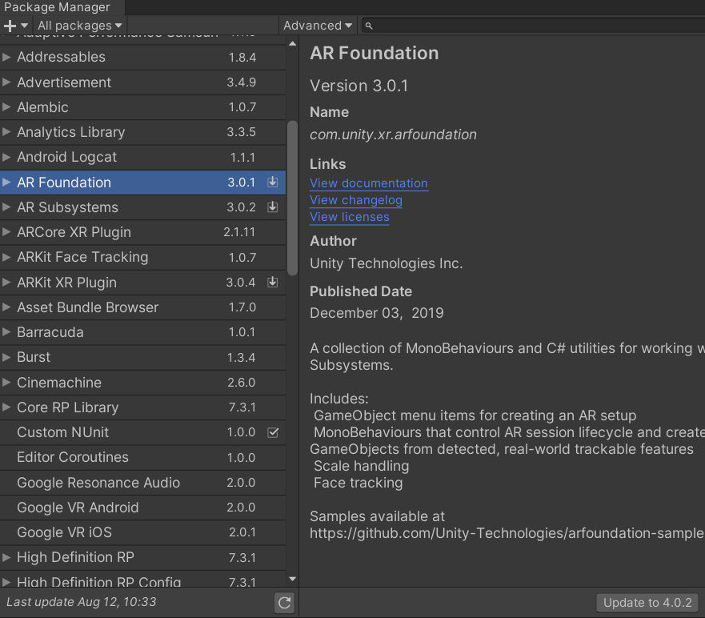The width and height of the screenshot is (705, 618).
Task: Expand Asset Bundle Browser arrow
Action: point(6,307)
